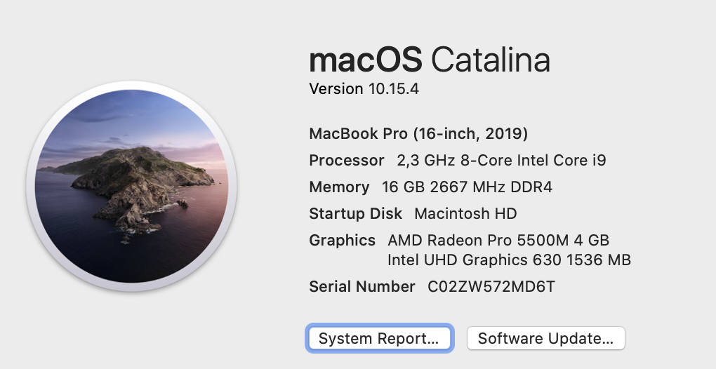The image size is (716, 369).
Task: Select the AMD Radeon Pro 5500M 4 GB line
Action: [x=498, y=240]
